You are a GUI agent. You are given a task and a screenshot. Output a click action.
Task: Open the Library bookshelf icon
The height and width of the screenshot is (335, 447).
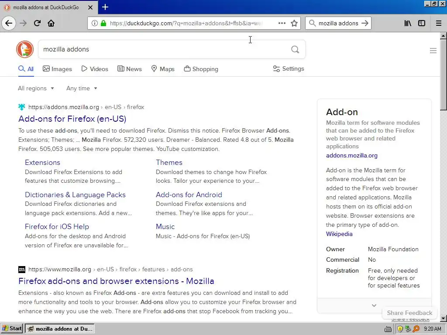(x=408, y=23)
